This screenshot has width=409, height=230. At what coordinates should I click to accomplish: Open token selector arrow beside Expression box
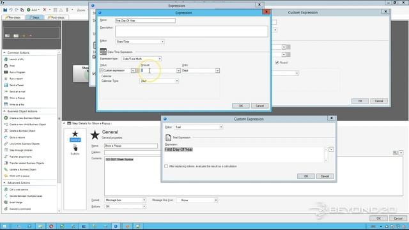331,149
